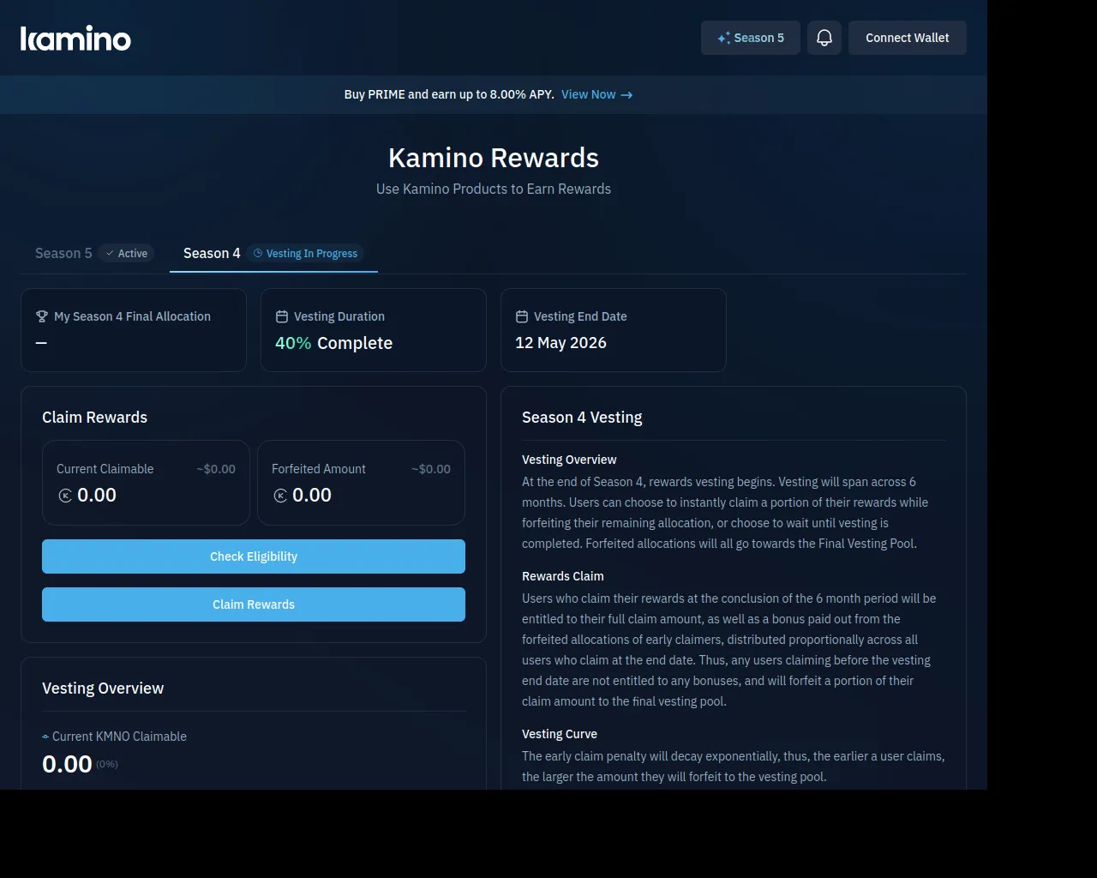Click KMNO token icon under Current Claimable

65,496
